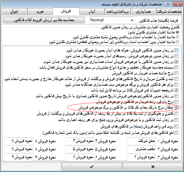The height and width of the screenshot is (172, 184).
Task: Uncheck امکان درج بارکد بجاي کد کالا checkbox
Action: [x=176, y=107]
